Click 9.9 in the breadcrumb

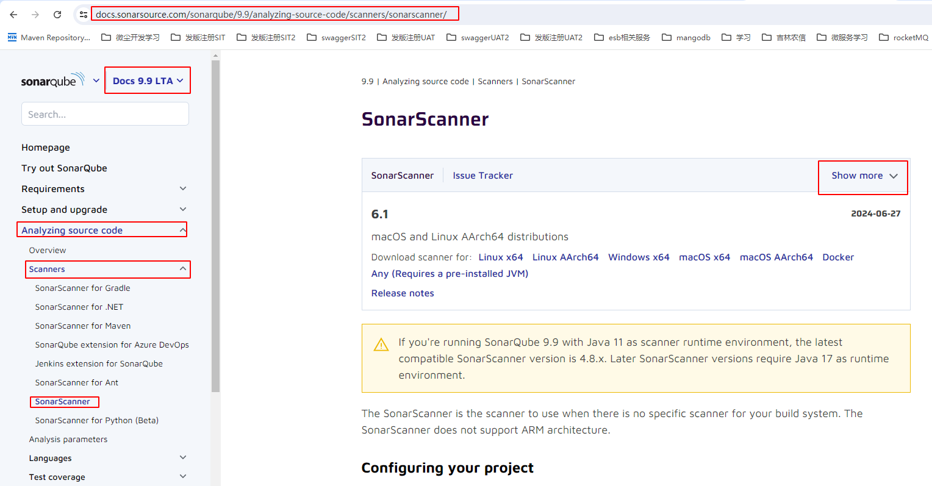pyautogui.click(x=367, y=82)
